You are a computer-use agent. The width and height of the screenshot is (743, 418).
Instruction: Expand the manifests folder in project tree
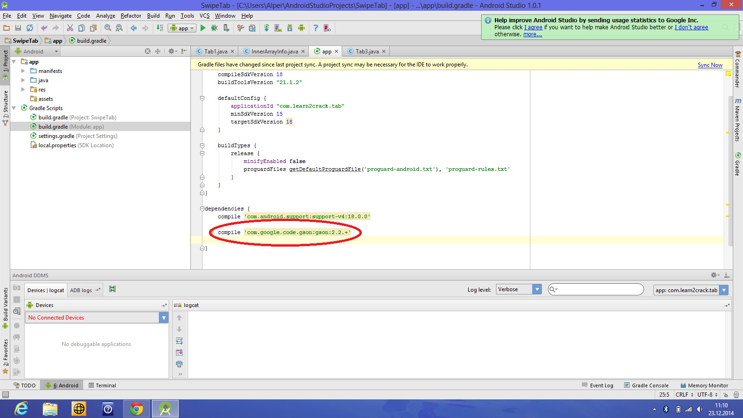(x=23, y=71)
